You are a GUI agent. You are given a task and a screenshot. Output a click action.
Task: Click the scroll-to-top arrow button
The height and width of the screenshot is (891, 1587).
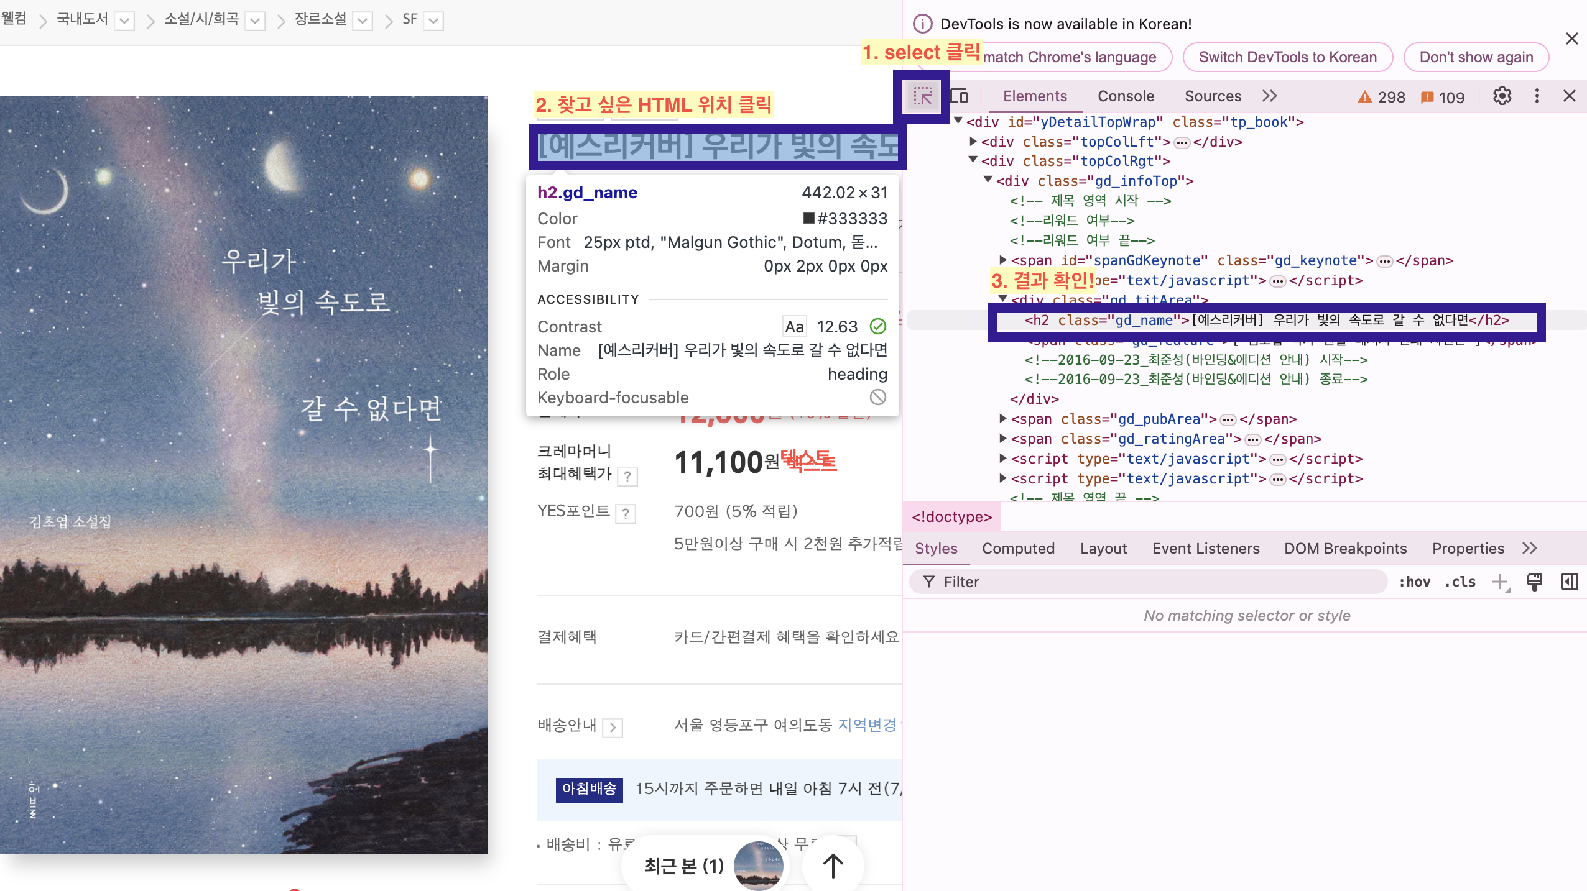click(833, 865)
